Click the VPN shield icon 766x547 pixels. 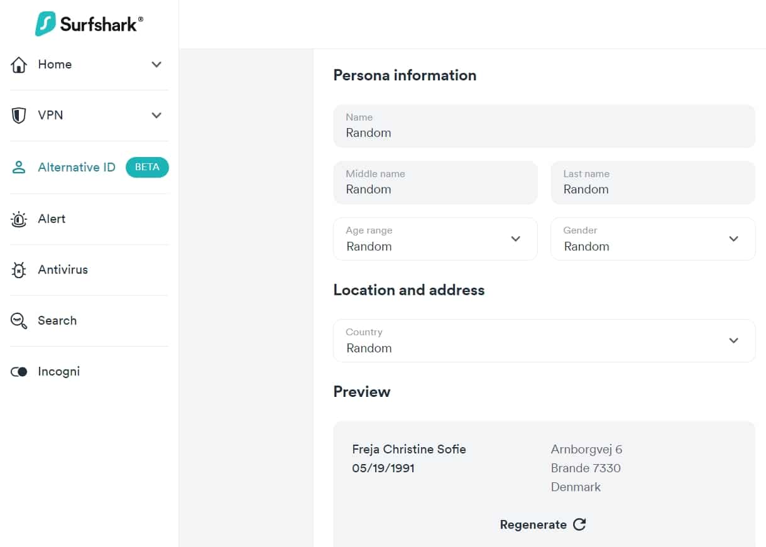(19, 115)
